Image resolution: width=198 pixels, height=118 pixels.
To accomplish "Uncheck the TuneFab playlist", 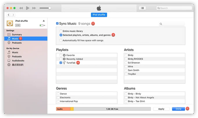I will coord(61,63).
